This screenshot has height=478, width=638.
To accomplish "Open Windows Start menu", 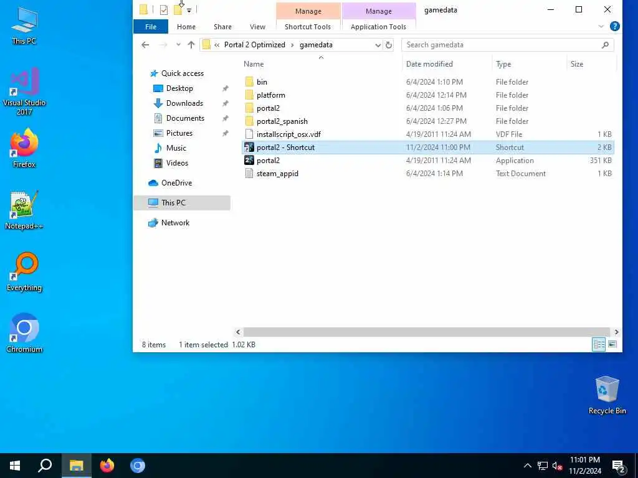I will tap(15, 466).
